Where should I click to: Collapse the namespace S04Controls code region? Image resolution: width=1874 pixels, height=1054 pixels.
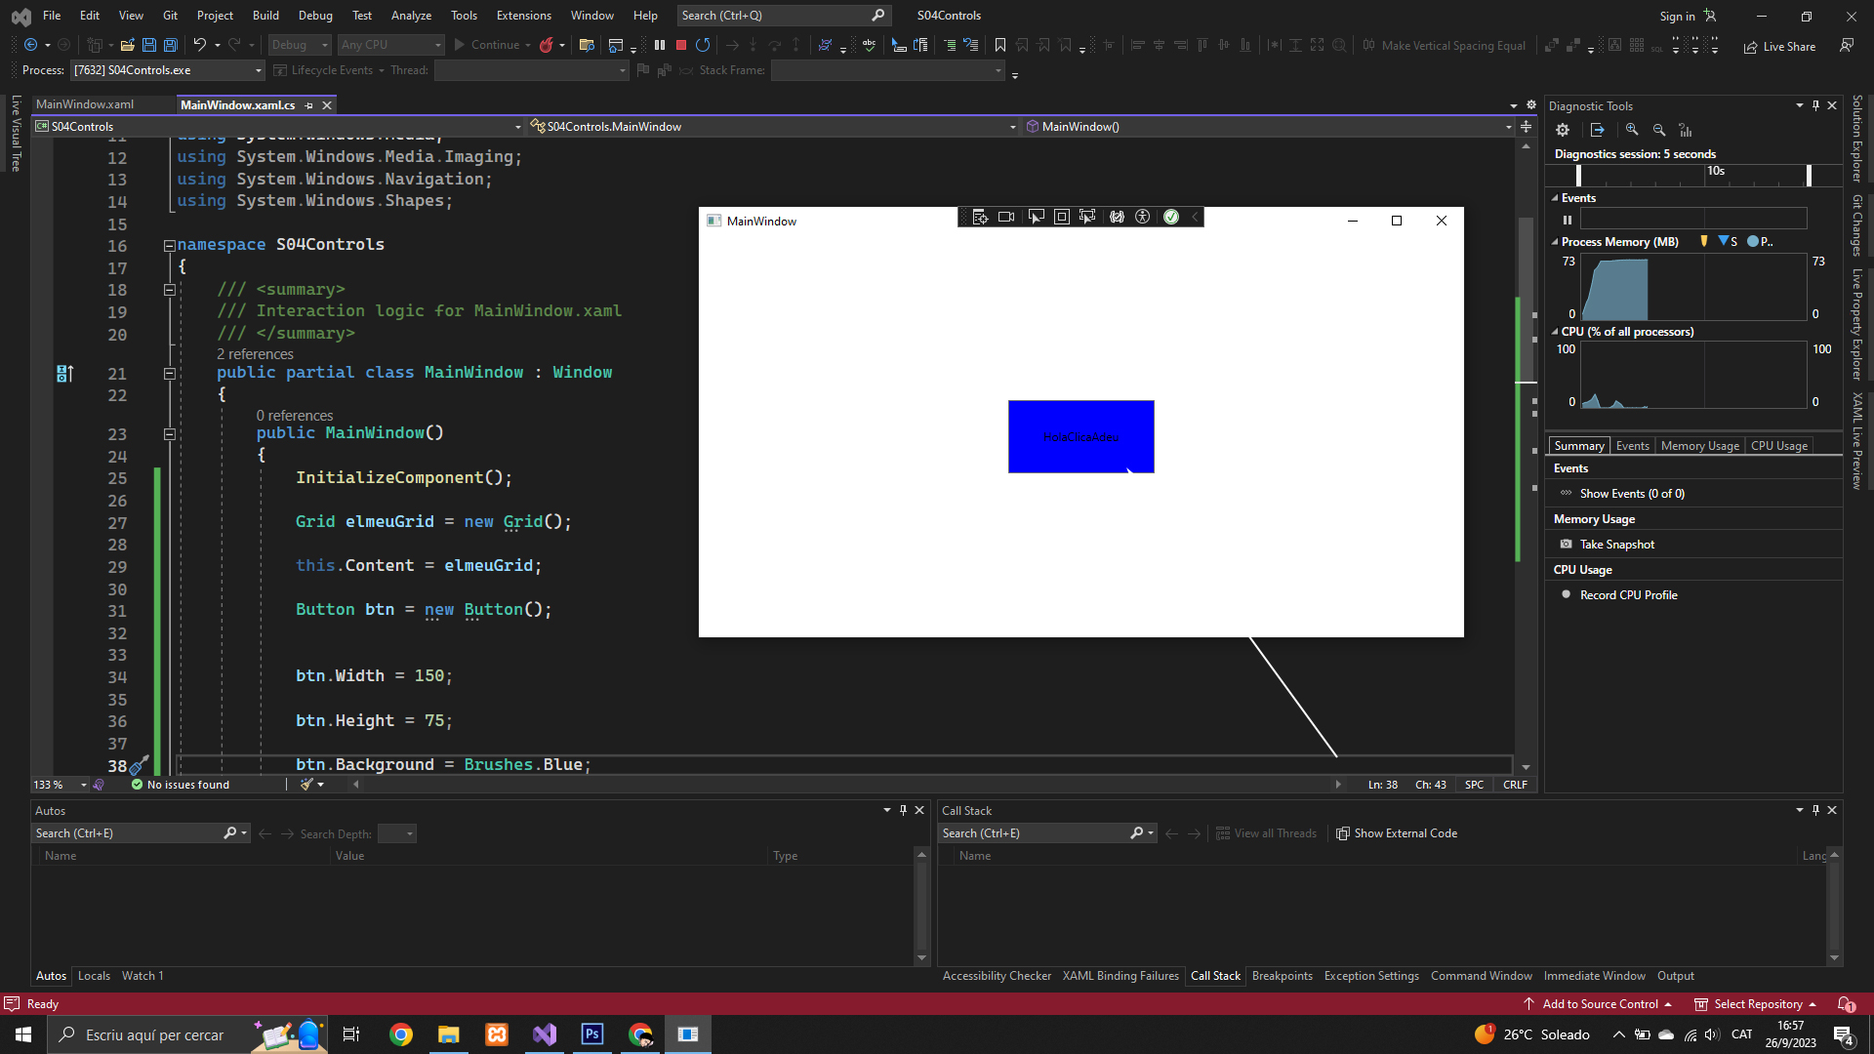[x=169, y=245]
